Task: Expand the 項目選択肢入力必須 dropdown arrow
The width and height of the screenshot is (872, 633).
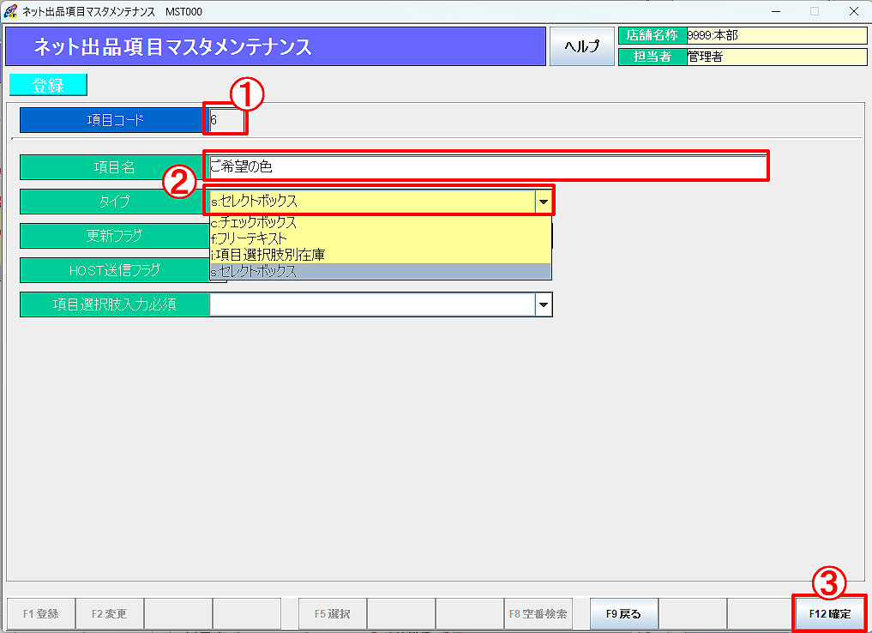Action: 544,304
